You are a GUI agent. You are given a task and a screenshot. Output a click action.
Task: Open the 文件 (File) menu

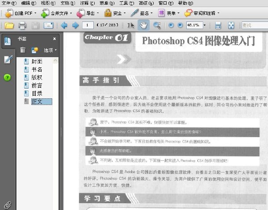(x=9, y=3)
